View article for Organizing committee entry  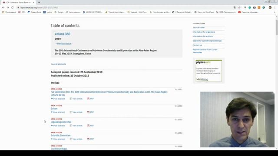pyautogui.click(x=76, y=126)
